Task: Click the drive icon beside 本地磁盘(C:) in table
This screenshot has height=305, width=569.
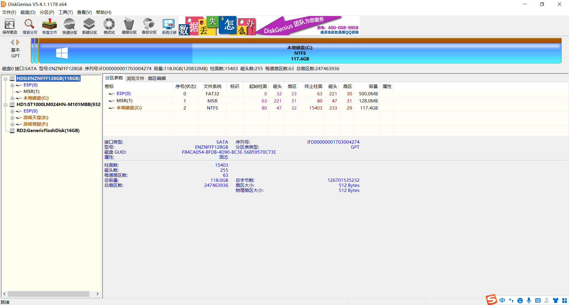Action: click(111, 108)
